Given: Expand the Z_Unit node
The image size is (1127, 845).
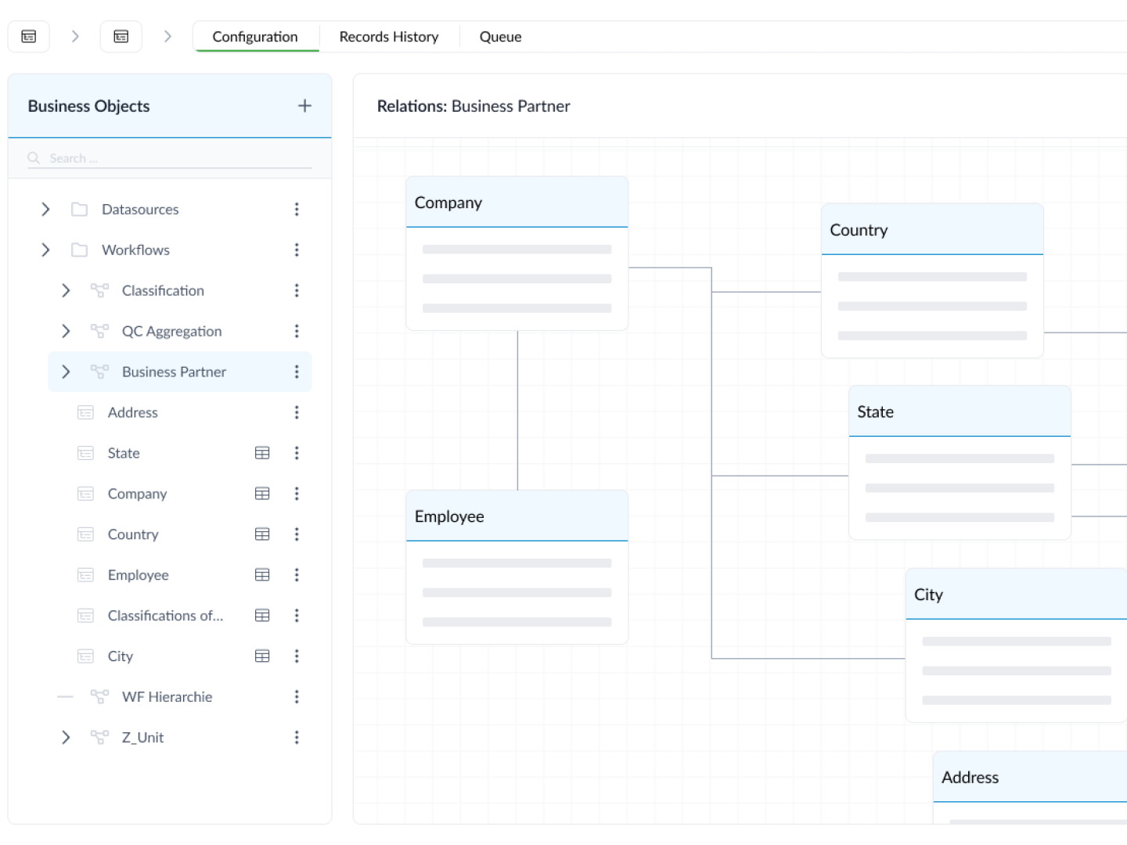Looking at the screenshot, I should (x=66, y=737).
